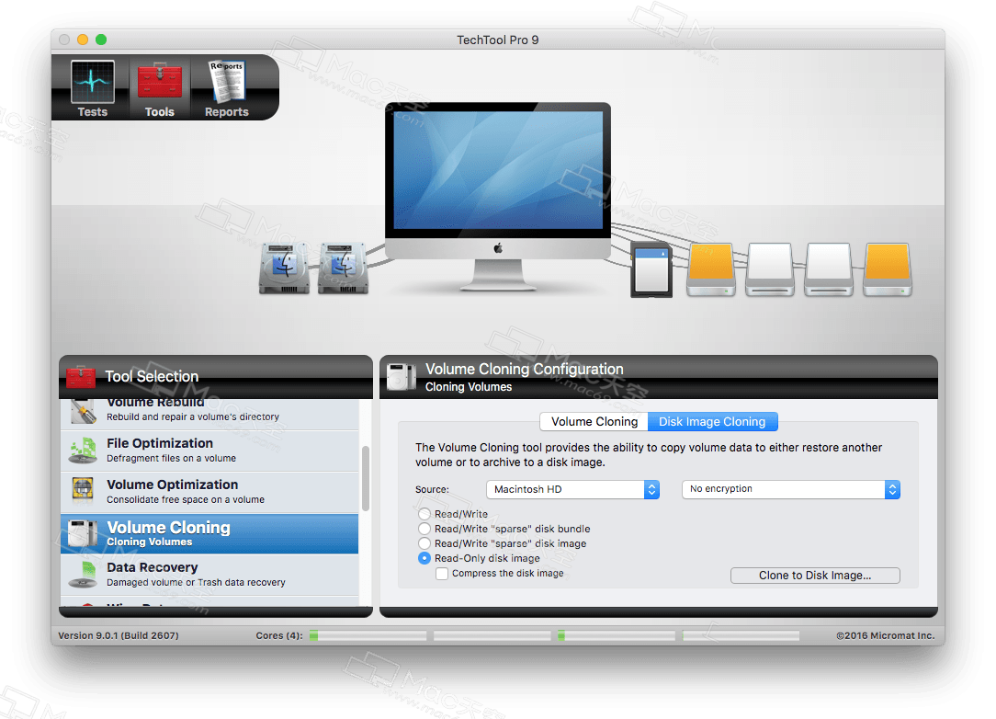
Task: Select Read/Write "sparse" disk image option
Action: point(424,543)
